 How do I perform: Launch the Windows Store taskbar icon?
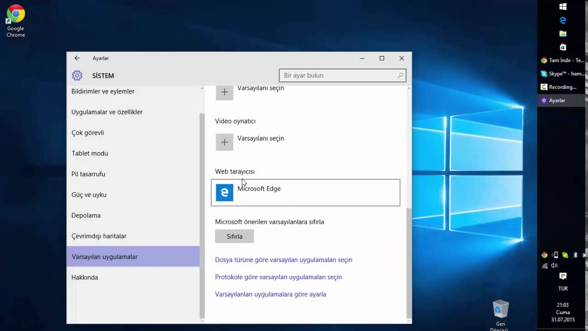tap(562, 47)
